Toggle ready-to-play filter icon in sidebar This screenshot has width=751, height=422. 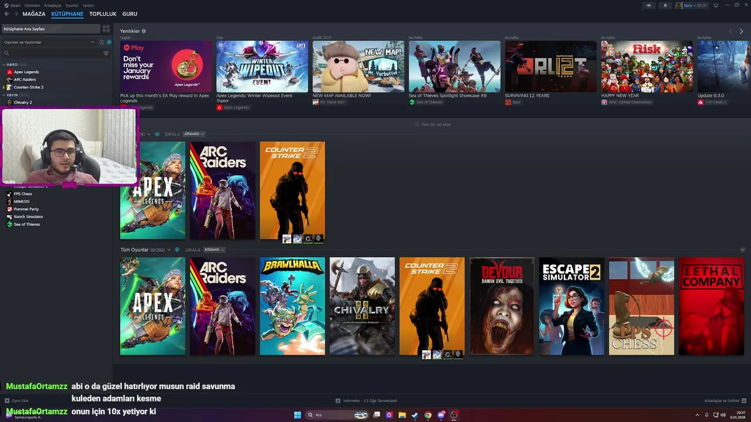tap(109, 42)
